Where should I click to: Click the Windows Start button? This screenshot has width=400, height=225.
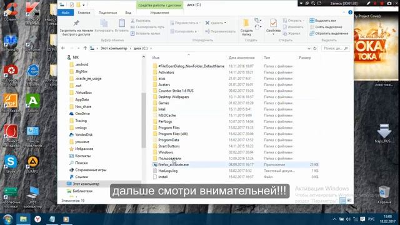click(7, 219)
